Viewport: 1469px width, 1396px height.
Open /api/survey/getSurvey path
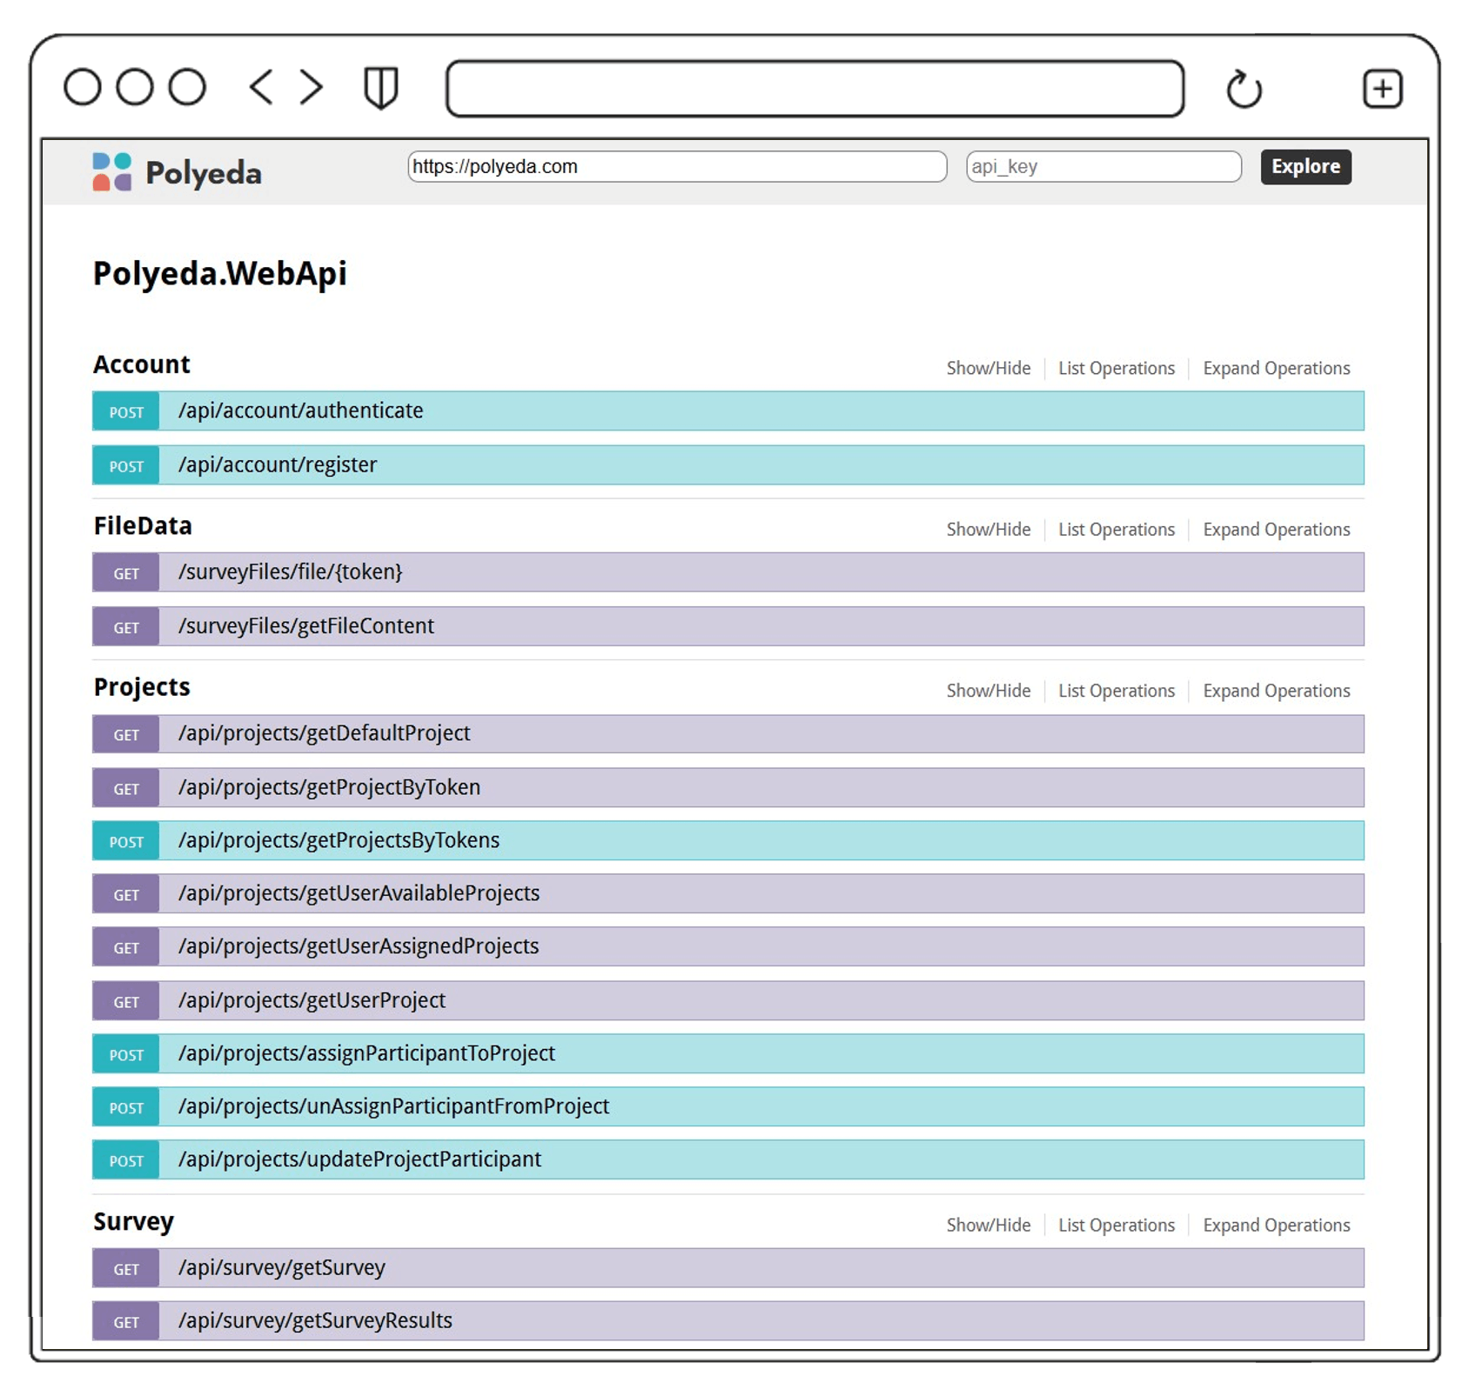pos(281,1268)
